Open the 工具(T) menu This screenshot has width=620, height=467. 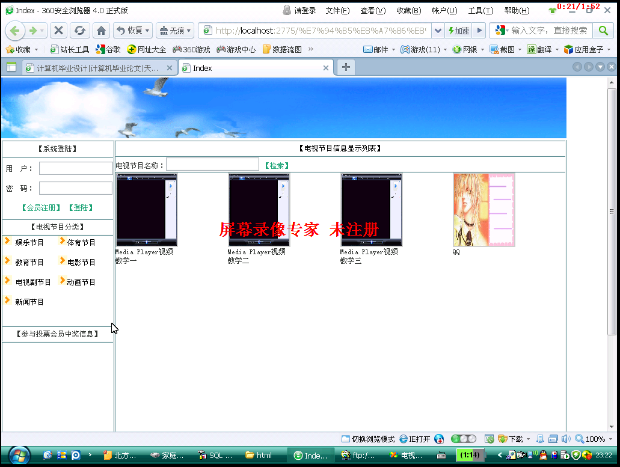point(480,11)
